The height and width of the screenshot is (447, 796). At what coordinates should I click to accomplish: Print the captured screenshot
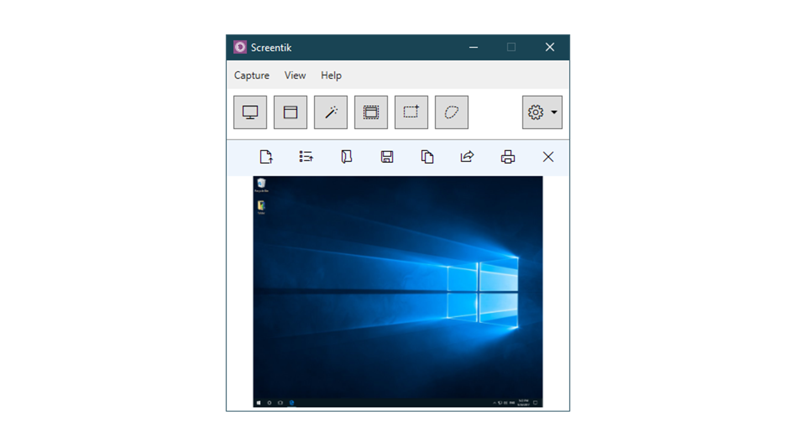click(x=508, y=157)
